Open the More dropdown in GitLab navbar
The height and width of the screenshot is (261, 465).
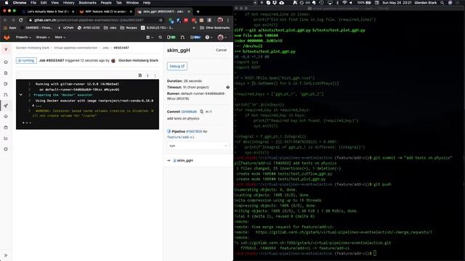pos(60,37)
